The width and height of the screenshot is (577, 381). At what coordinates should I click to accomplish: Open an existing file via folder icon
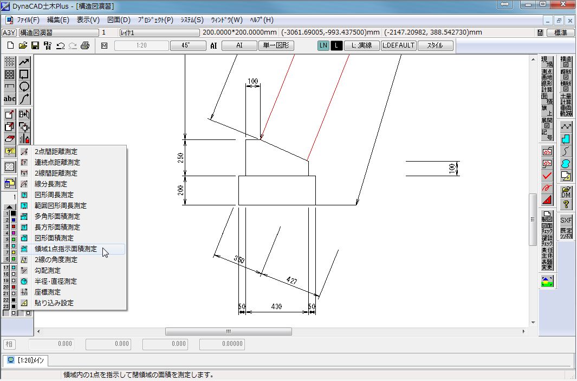point(23,45)
